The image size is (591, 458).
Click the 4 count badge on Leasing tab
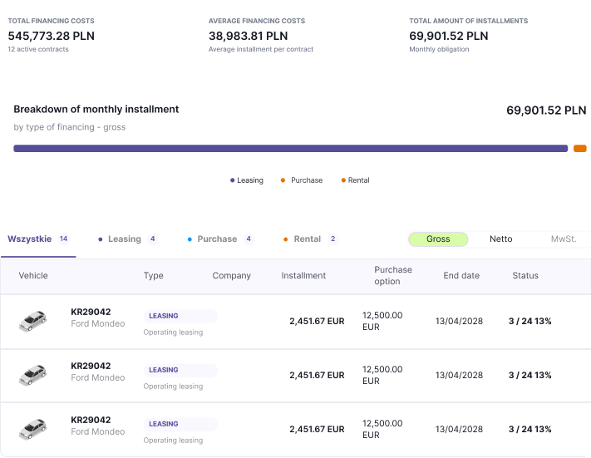(153, 239)
